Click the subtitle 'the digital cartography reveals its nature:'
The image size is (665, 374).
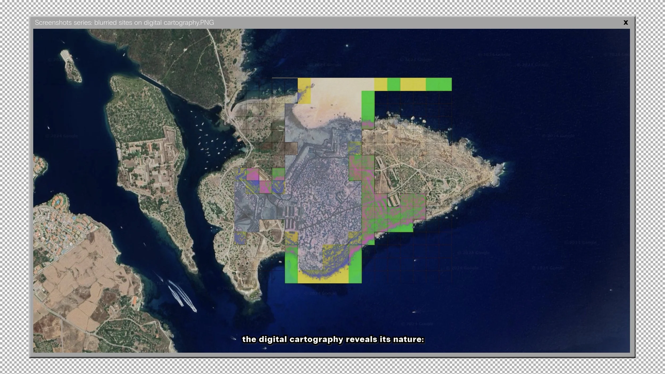click(333, 339)
